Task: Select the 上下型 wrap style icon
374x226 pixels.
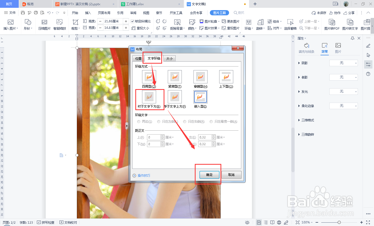Action: point(226,77)
